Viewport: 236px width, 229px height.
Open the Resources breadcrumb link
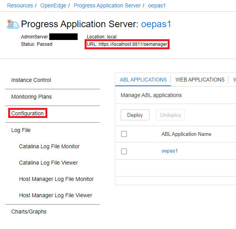click(20, 5)
